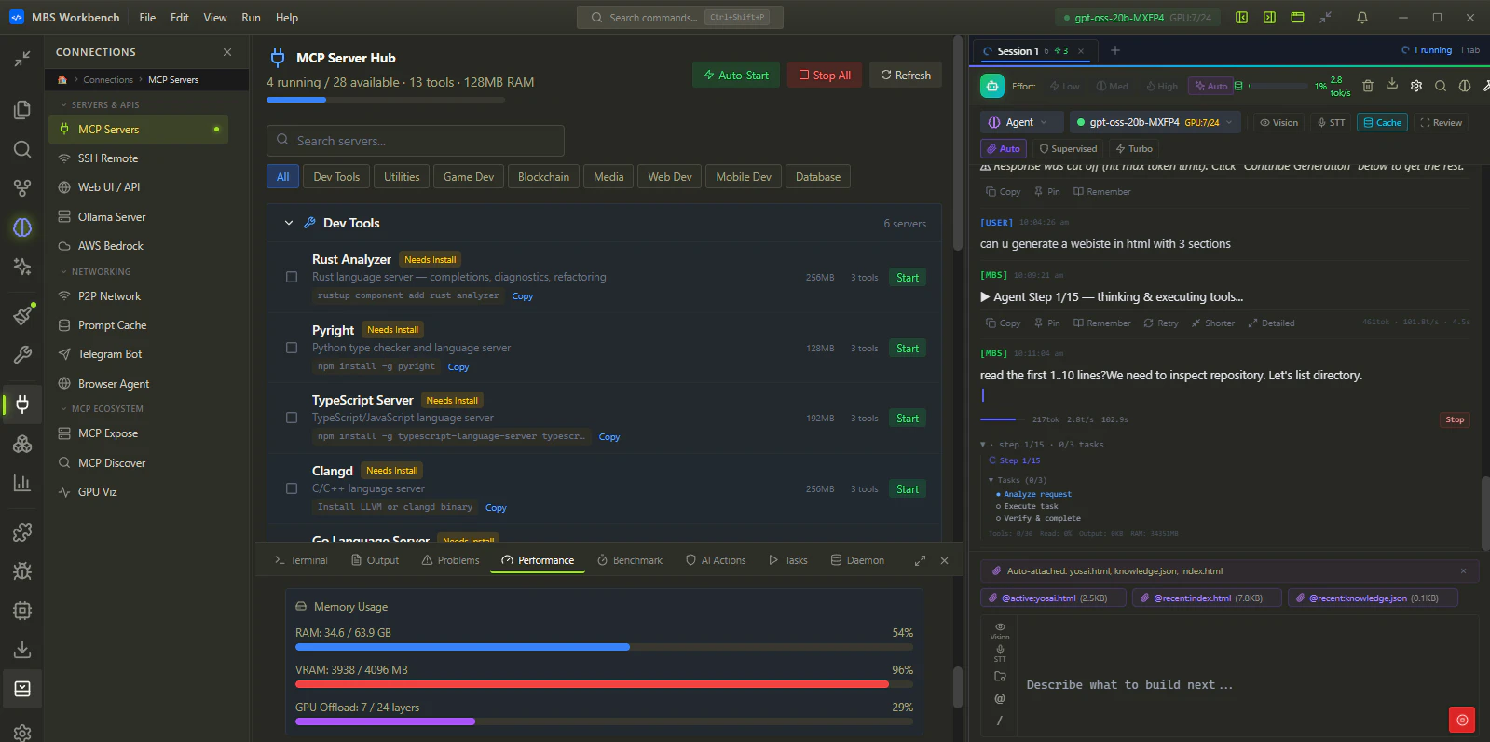Image resolution: width=1490 pixels, height=742 pixels.
Task: Click the context usage bar showing 1%
Action: click(x=1279, y=86)
